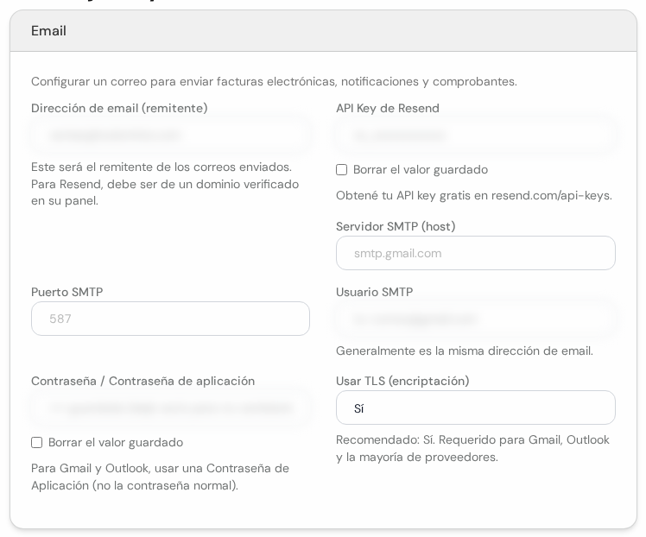Check 'Borrar el valor guardado' under the password
This screenshot has width=646, height=537.
[36, 442]
